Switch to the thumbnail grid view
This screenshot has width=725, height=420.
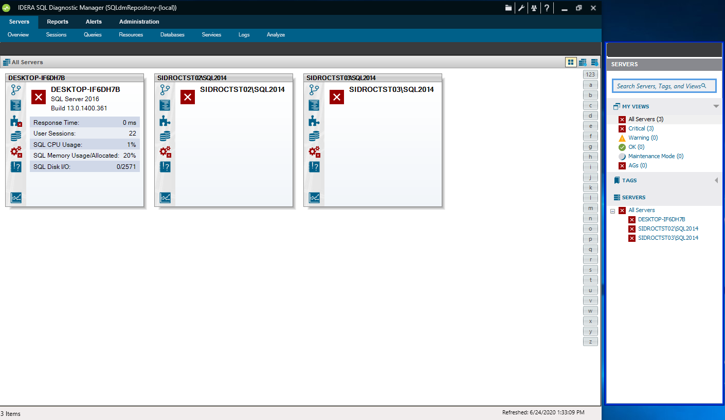(571, 62)
